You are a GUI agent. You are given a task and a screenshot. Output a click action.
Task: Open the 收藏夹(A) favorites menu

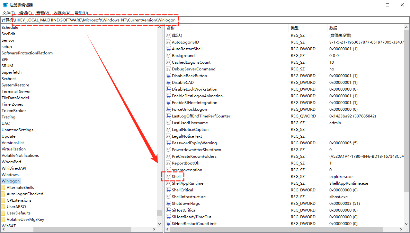(x=62, y=13)
